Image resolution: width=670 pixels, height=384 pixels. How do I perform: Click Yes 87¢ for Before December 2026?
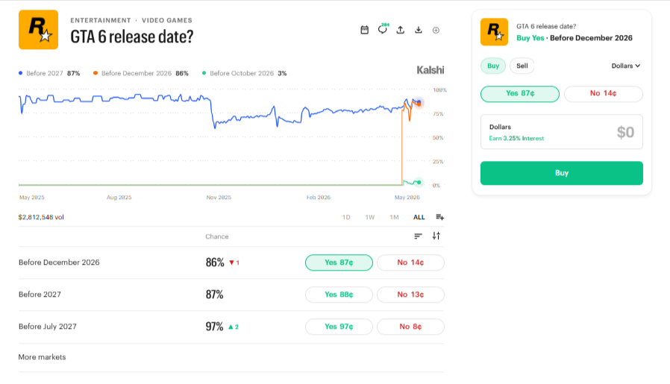339,262
